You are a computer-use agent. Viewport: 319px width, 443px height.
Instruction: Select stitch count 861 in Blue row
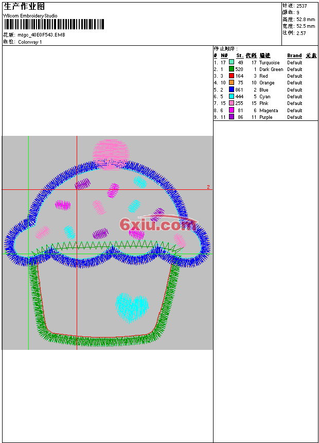(x=239, y=90)
